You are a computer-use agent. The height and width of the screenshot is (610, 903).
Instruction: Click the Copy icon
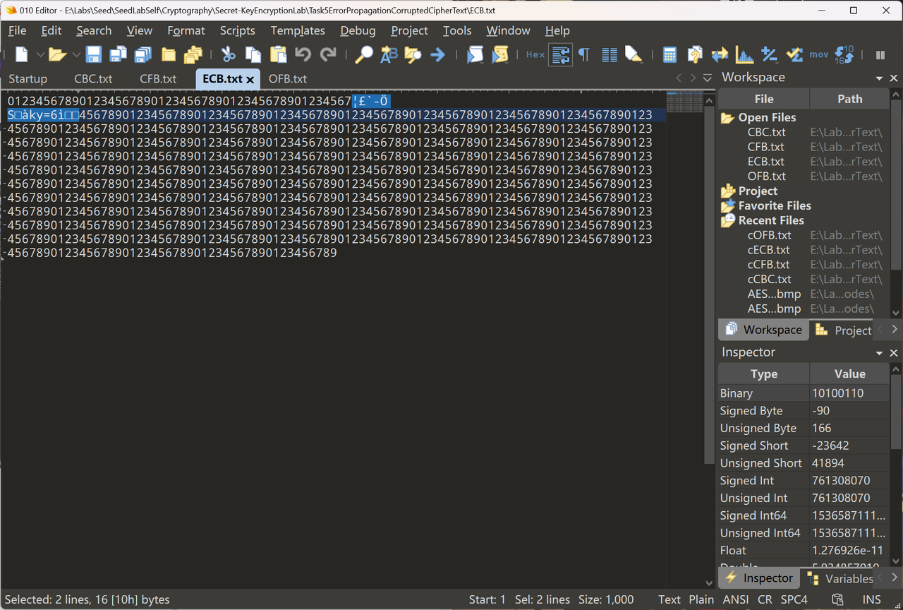[253, 54]
